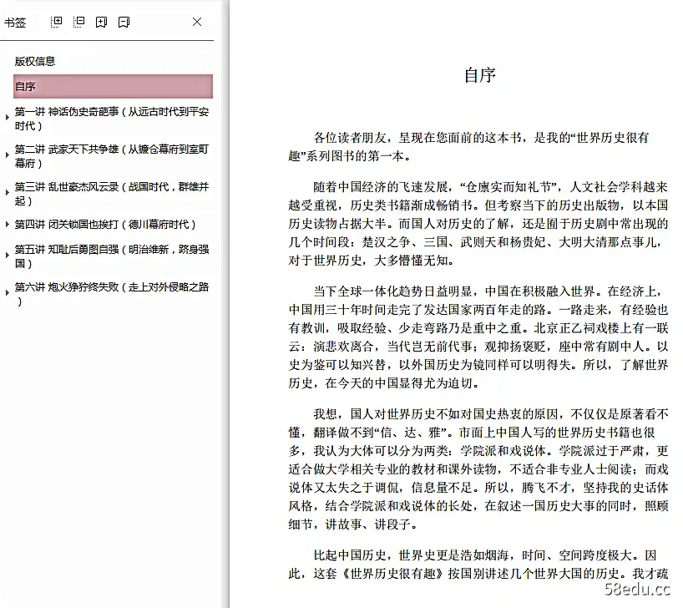Screen dimensions: 683x608
Task: Click paragraph starting 各位读者朋友
Action: click(469, 147)
